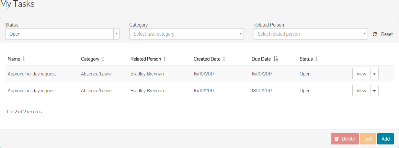Sort by Related Person using its arrow icon

tap(165, 59)
